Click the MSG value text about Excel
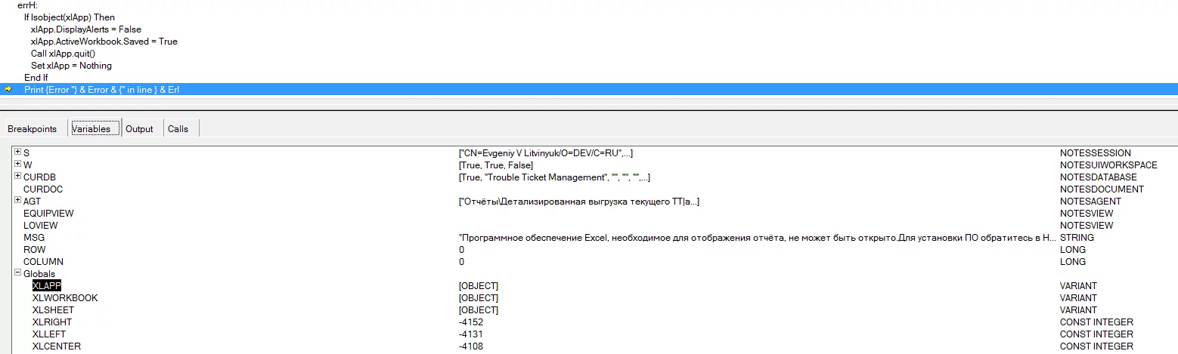The height and width of the screenshot is (354, 1178). click(756, 238)
